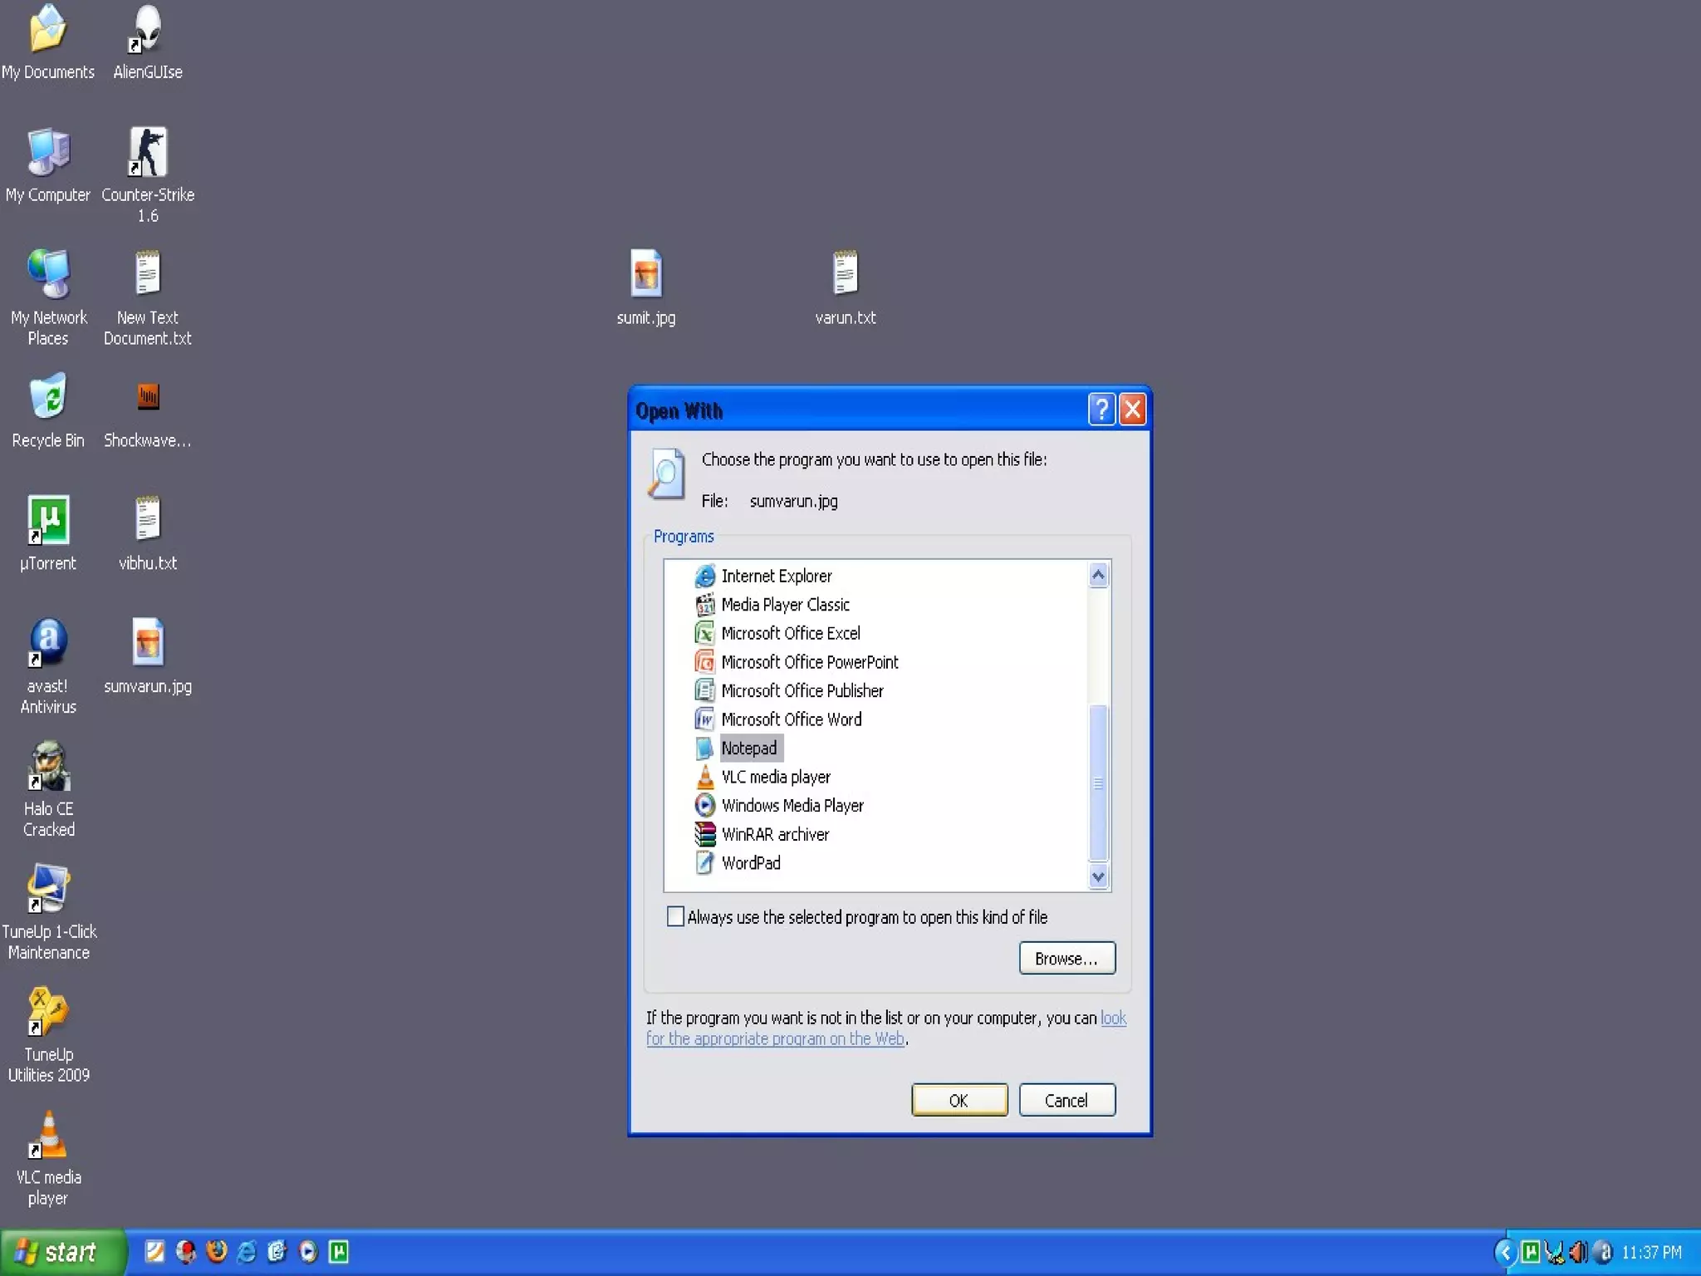1701x1276 pixels.
Task: Click the Open With help question button
Action: [x=1101, y=410]
